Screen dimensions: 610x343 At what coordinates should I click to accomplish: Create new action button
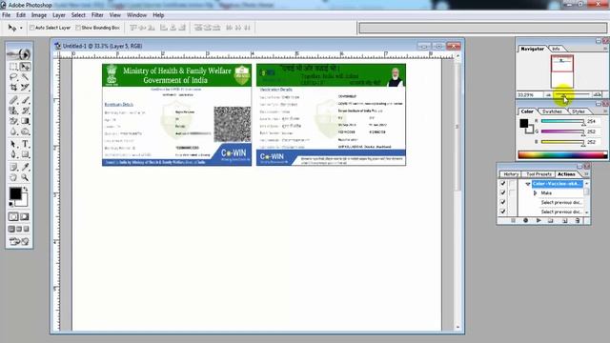pyautogui.click(x=564, y=220)
